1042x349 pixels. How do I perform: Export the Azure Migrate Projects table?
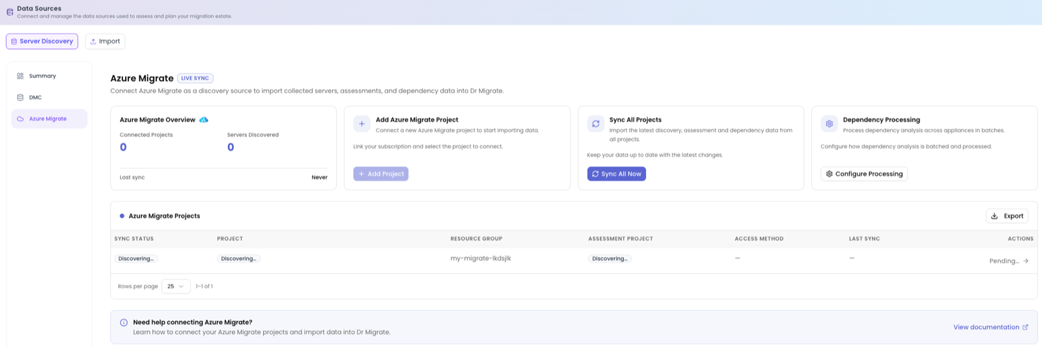coord(1007,216)
